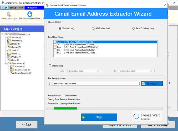178x131 pixels.
Task: Check the To fields filter checkbox
Action: pyautogui.click(x=55, y=45)
